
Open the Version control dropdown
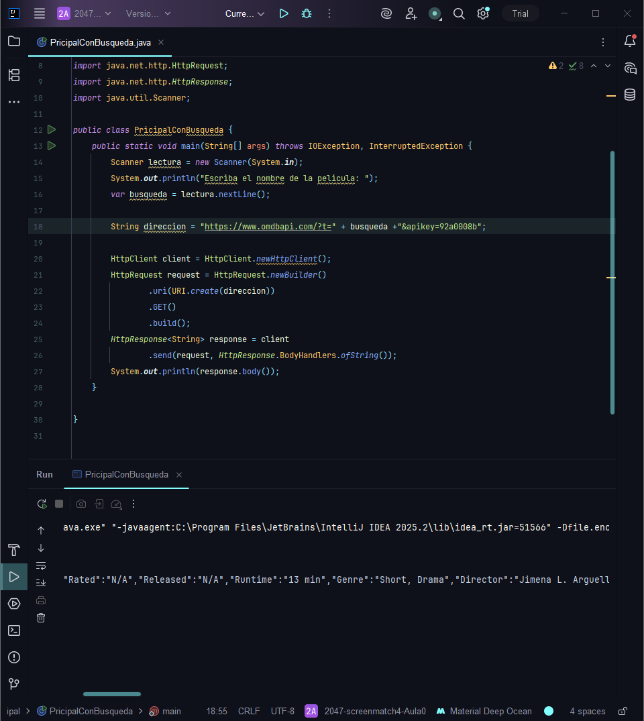point(148,13)
